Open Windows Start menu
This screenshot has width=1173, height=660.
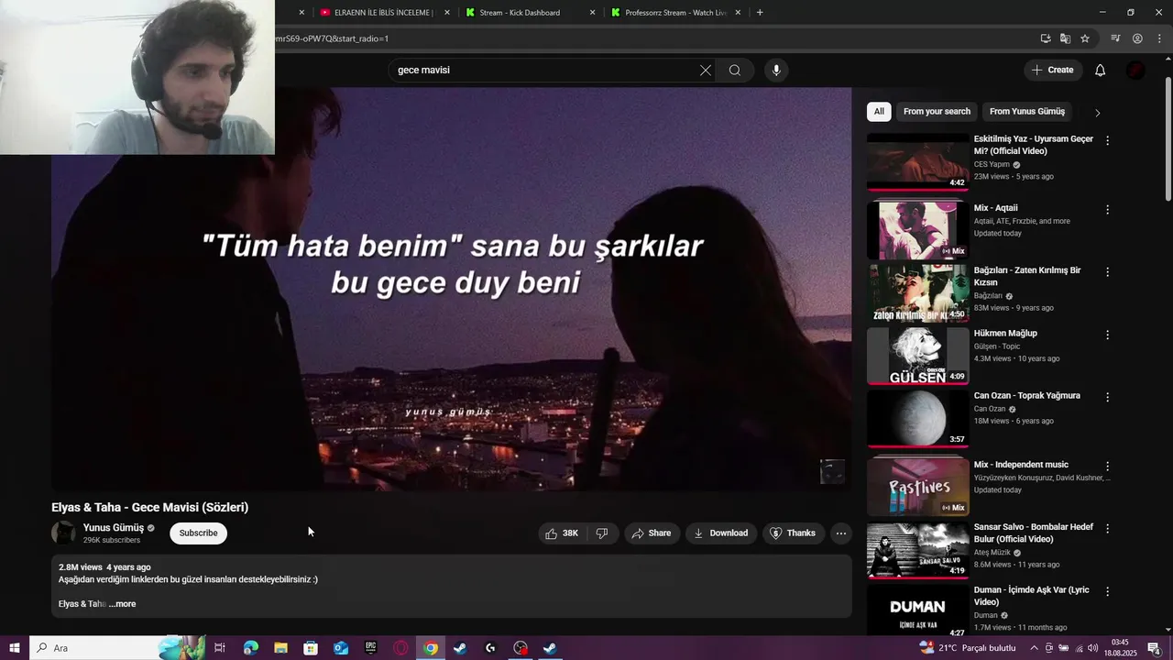pyautogui.click(x=14, y=648)
